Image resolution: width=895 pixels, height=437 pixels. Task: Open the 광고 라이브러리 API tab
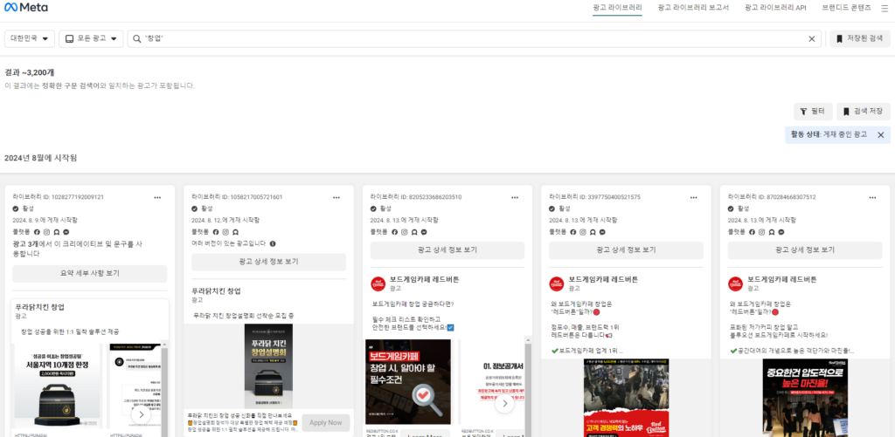775,8
